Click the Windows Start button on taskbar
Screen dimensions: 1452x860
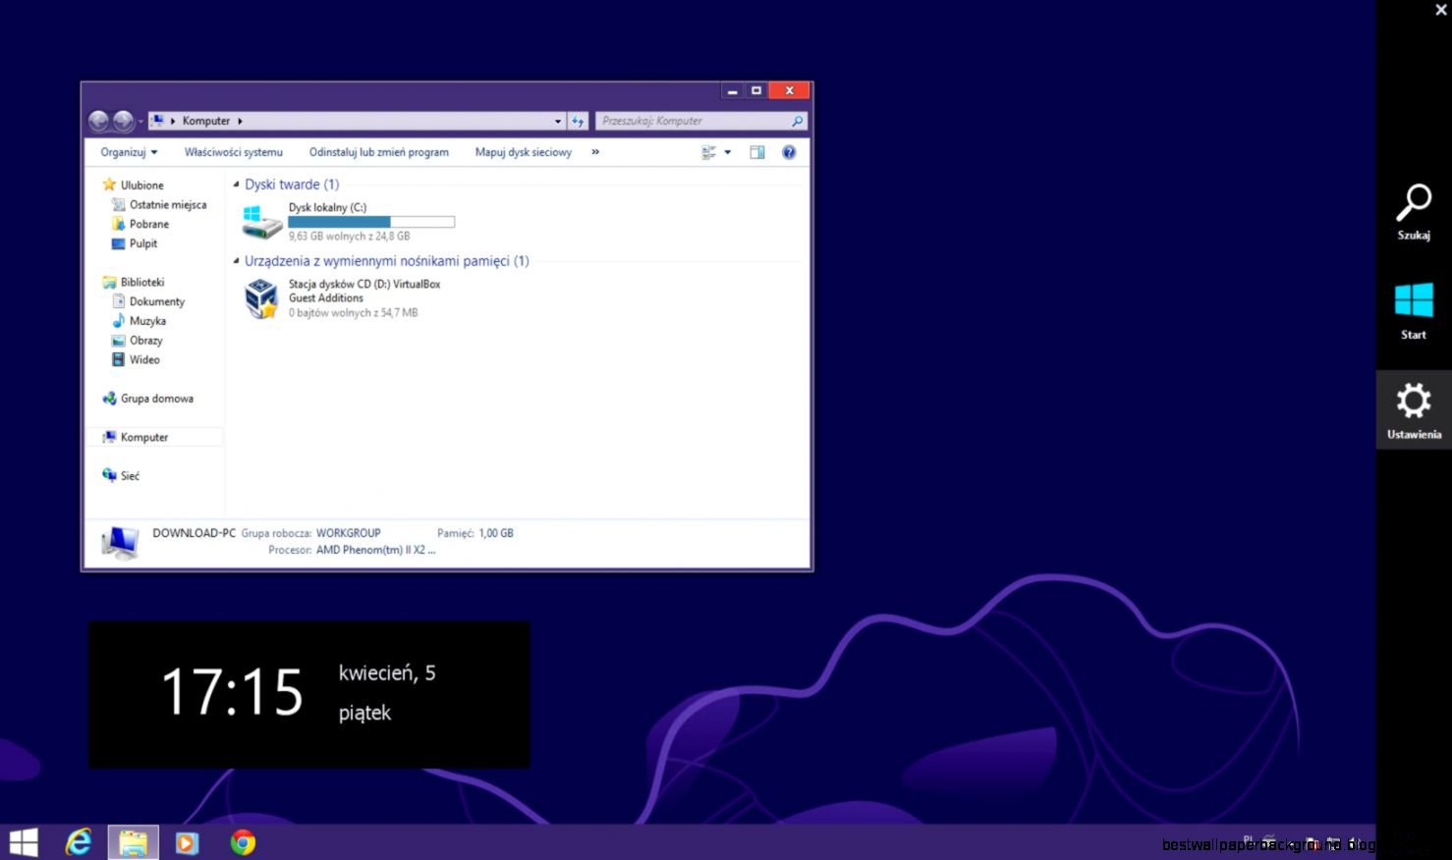[24, 842]
